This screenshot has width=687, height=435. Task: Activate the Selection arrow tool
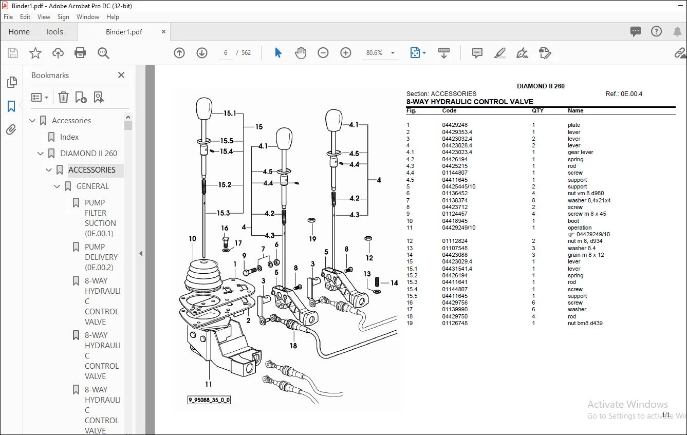278,53
